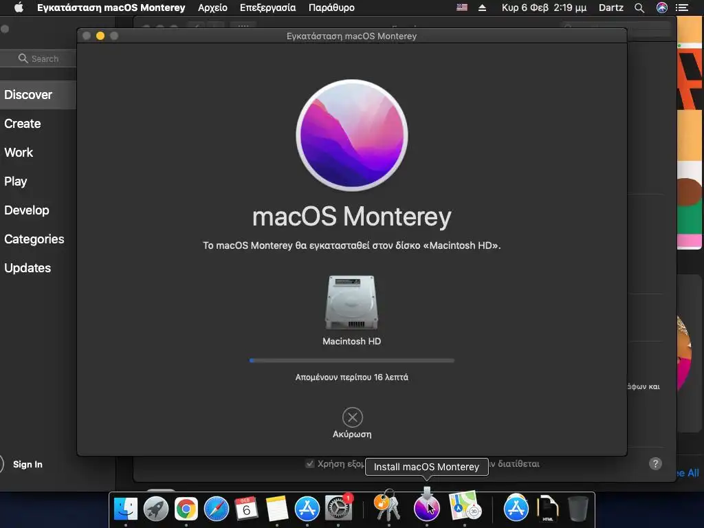Open the Παράθυρο menu
704x528 pixels.
[331, 8]
